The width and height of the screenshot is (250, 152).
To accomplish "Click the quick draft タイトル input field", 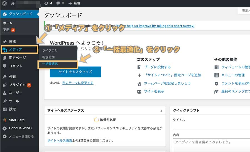I will pyautogui.click(x=211, y=127).
